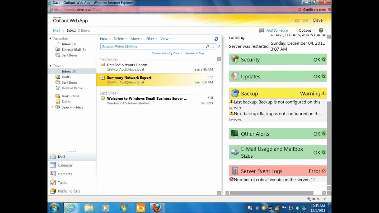Open the Conversations by Date dropdown
Image resolution: width=379 pixels, height=213 pixels.
[x=166, y=53]
